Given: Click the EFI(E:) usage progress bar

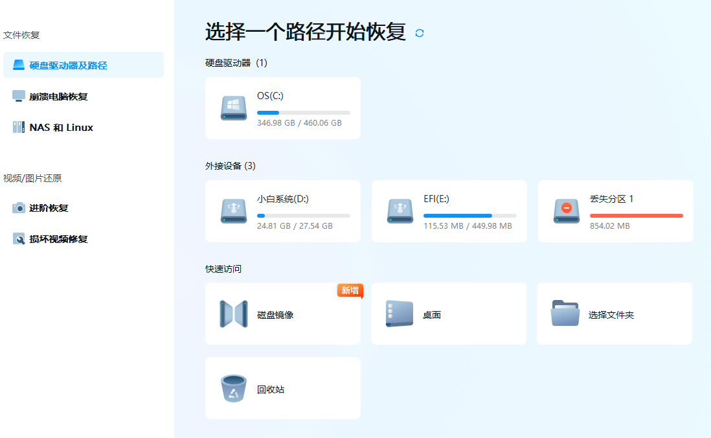Looking at the screenshot, I should click(469, 214).
